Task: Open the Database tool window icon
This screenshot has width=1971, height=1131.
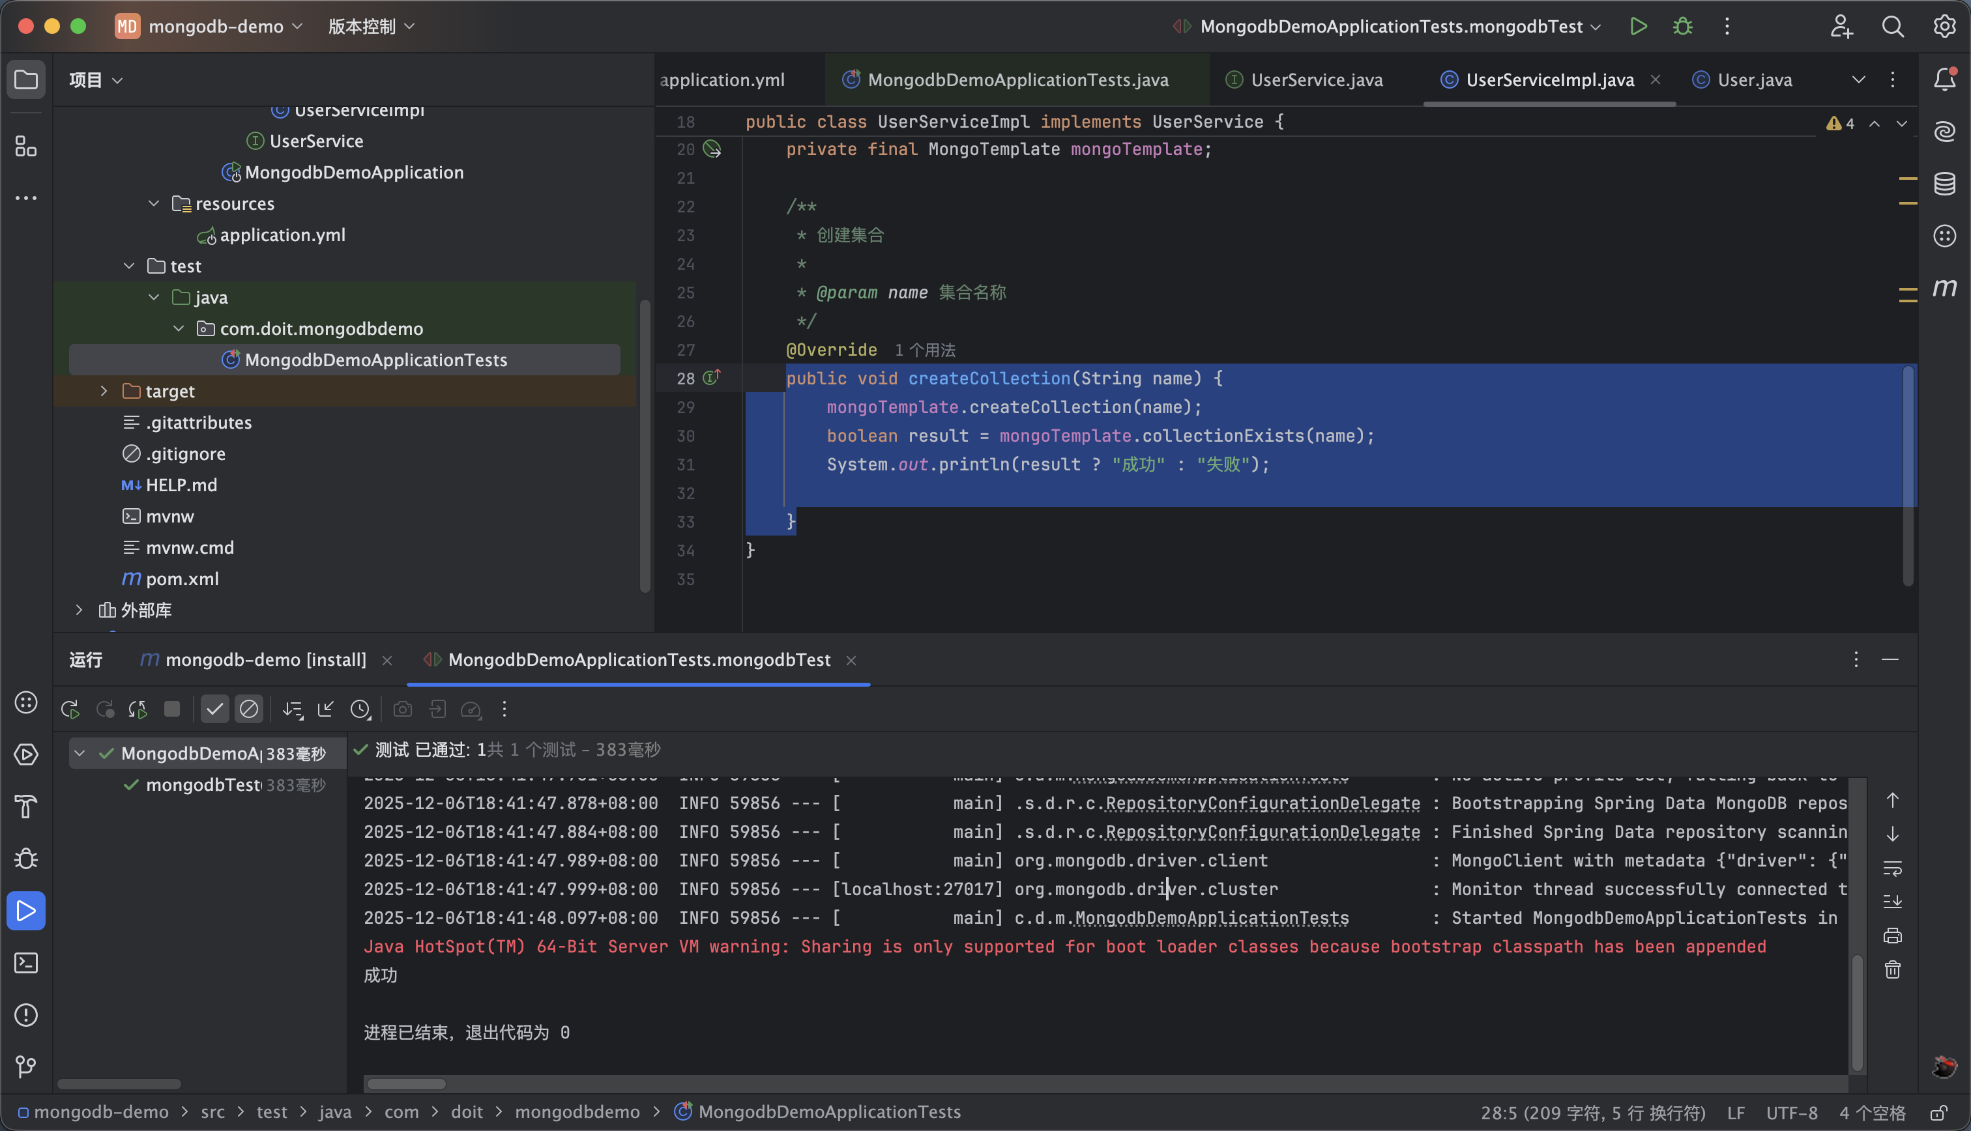Action: pyautogui.click(x=1944, y=184)
